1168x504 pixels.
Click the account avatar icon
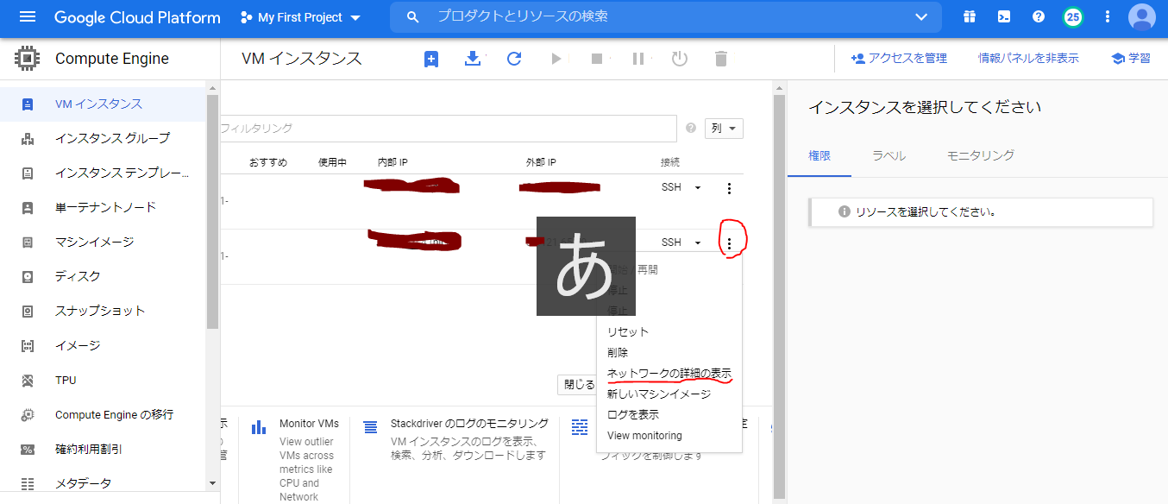[1141, 16]
